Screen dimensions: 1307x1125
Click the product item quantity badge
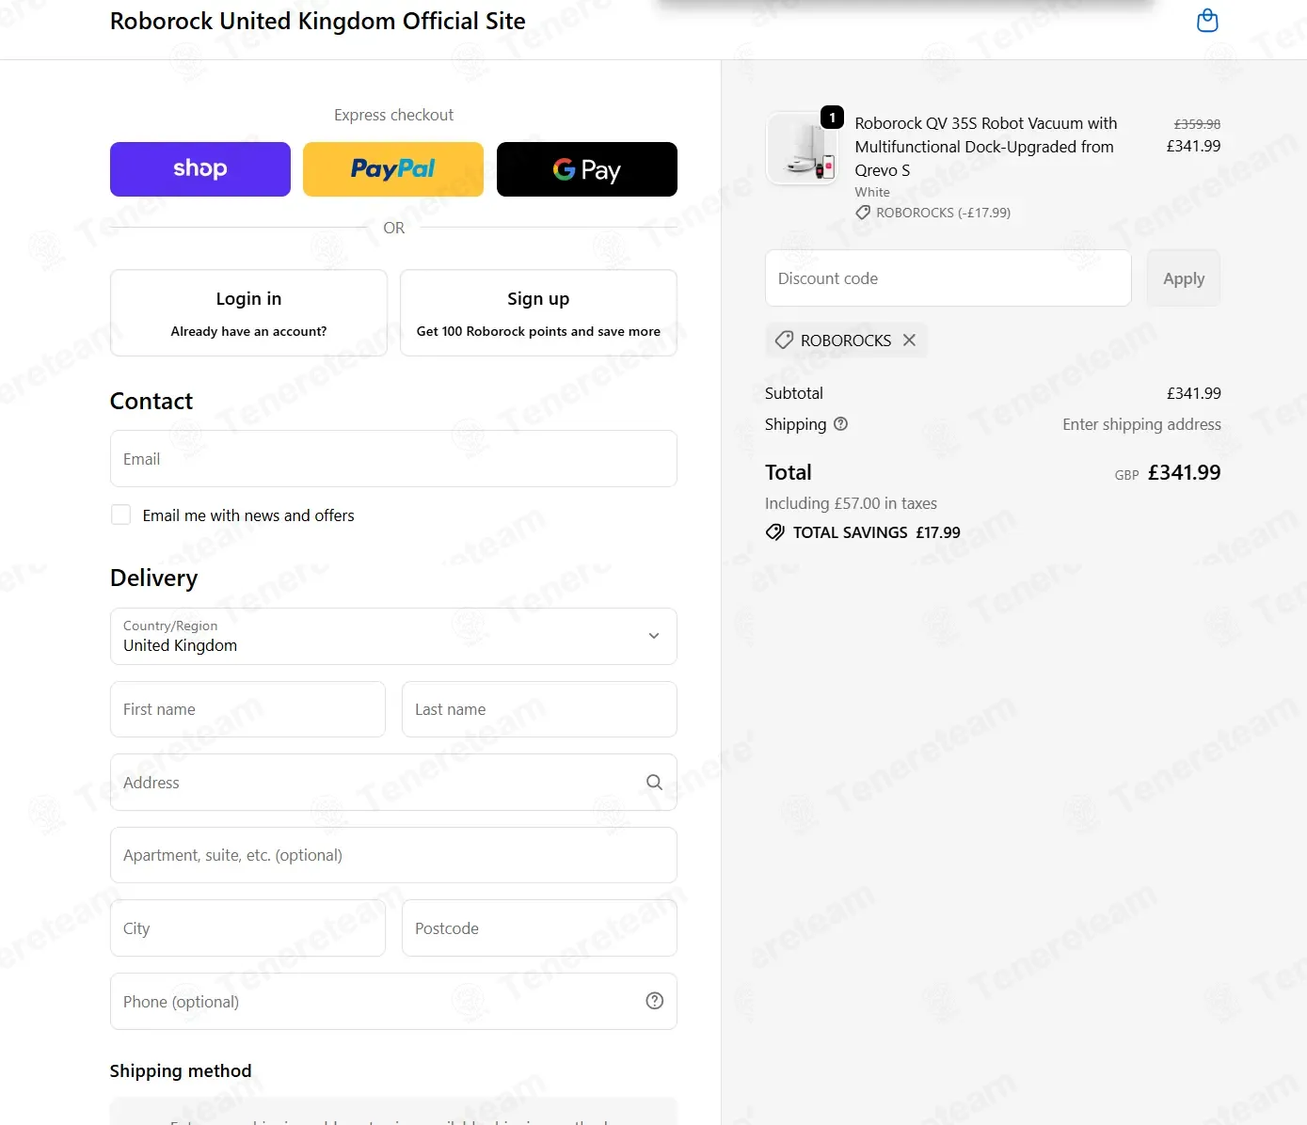pyautogui.click(x=832, y=117)
